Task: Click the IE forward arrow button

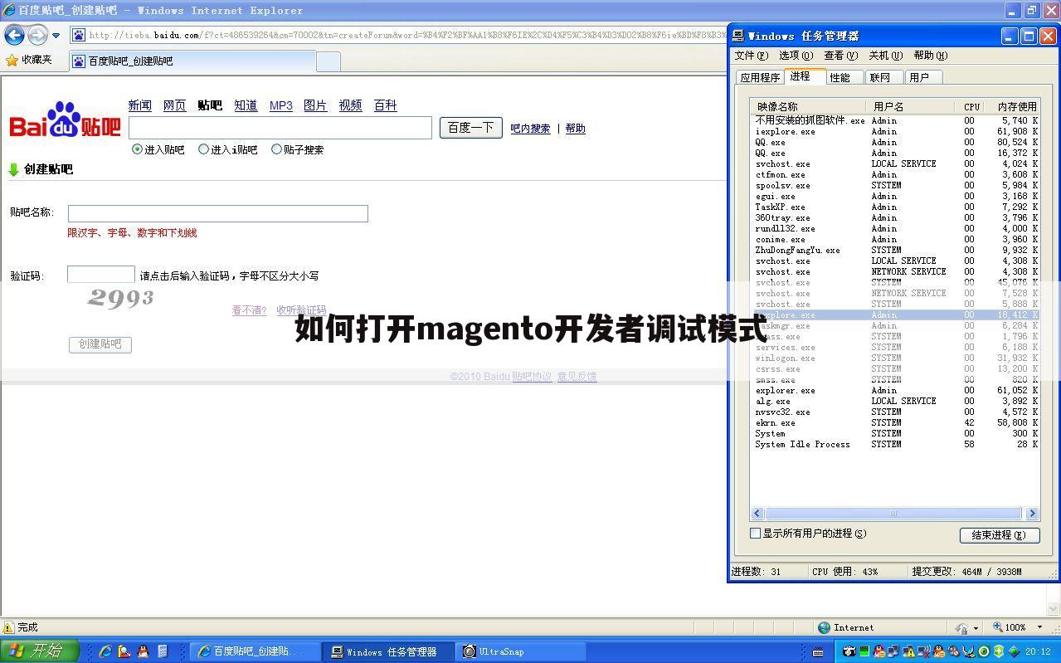Action: point(37,35)
